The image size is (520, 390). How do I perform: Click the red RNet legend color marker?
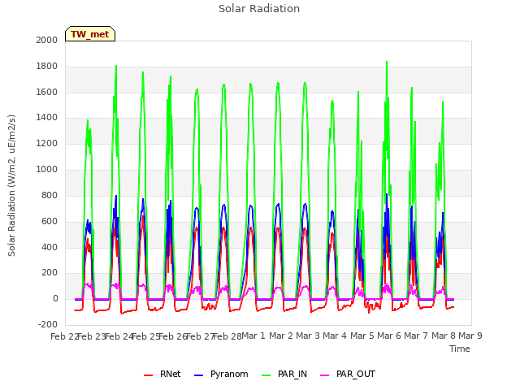pyautogui.click(x=148, y=375)
